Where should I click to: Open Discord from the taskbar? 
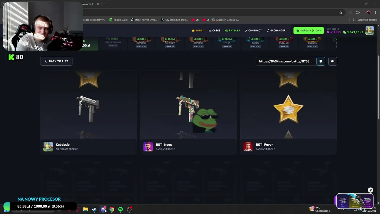[x=103, y=209]
